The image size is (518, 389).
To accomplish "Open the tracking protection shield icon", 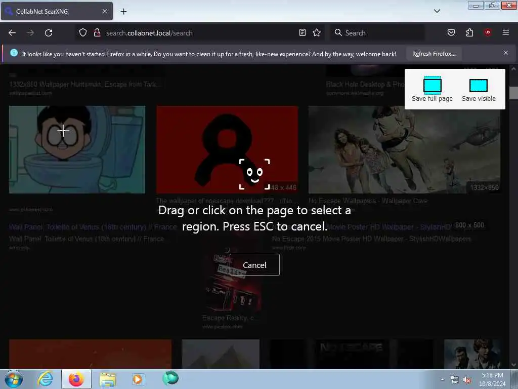I will pyautogui.click(x=83, y=33).
